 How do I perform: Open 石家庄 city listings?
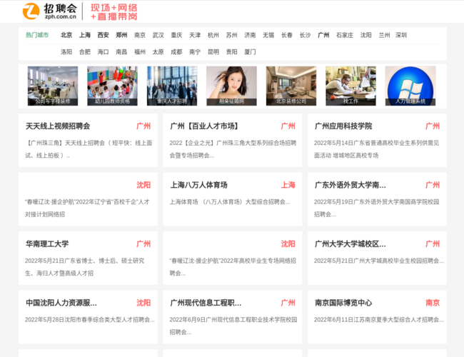[345, 35]
